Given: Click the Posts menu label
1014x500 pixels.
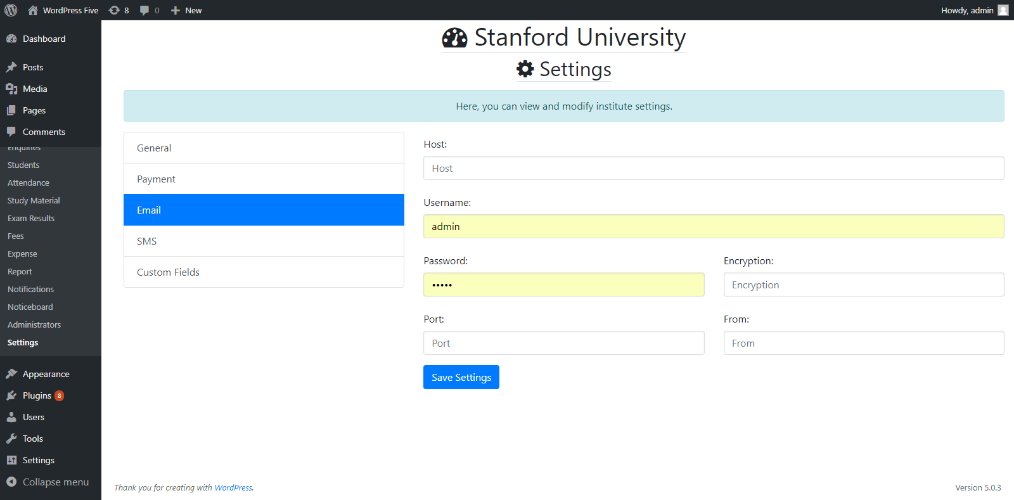Looking at the screenshot, I should click(33, 67).
